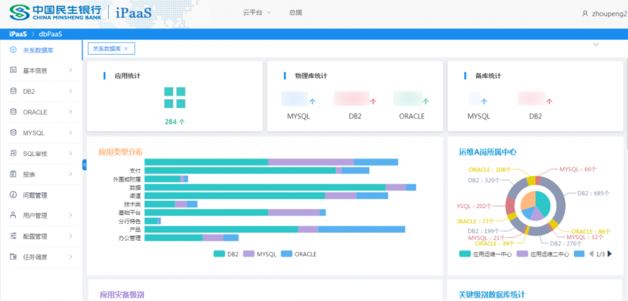Expand the MYSQL sidebar menu
The width and height of the screenshot is (628, 301).
click(x=70, y=133)
